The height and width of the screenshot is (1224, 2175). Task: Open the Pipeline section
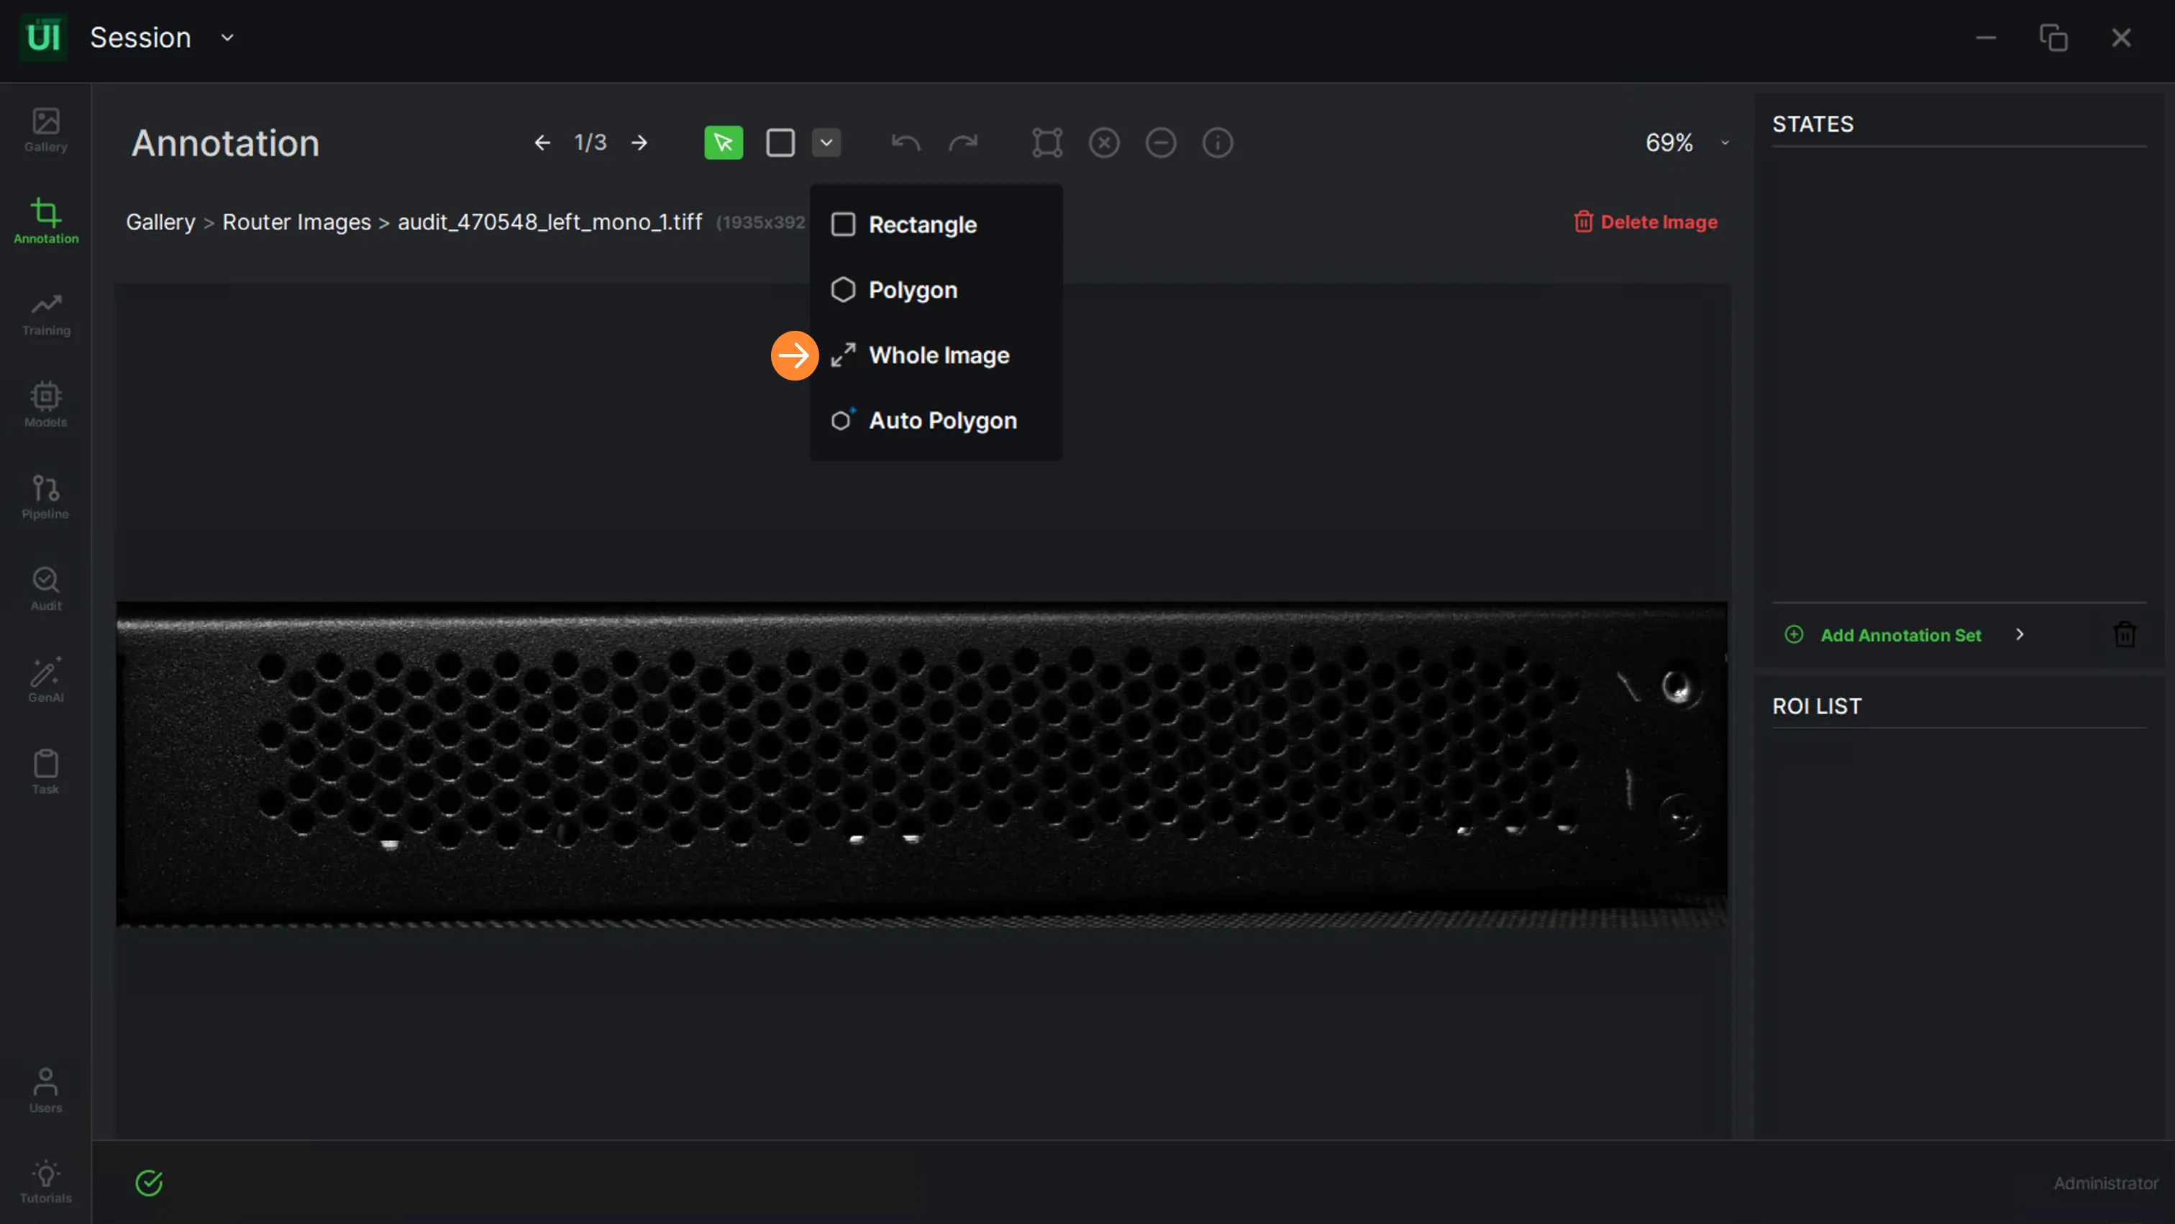[45, 497]
